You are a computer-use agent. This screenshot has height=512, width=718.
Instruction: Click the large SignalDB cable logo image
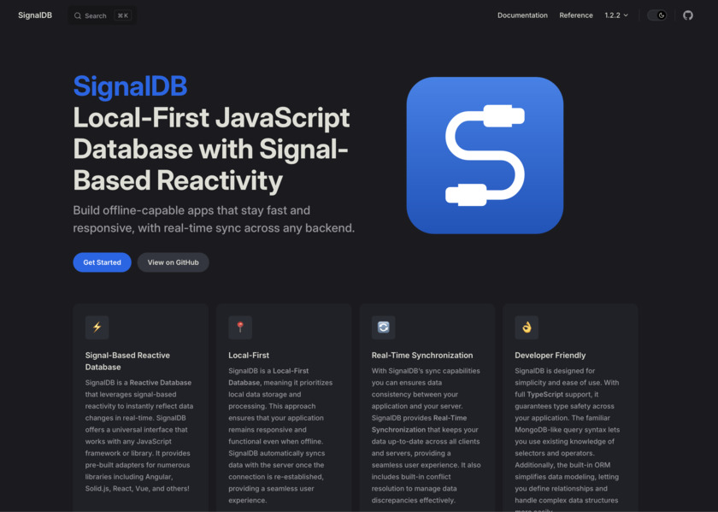485,156
